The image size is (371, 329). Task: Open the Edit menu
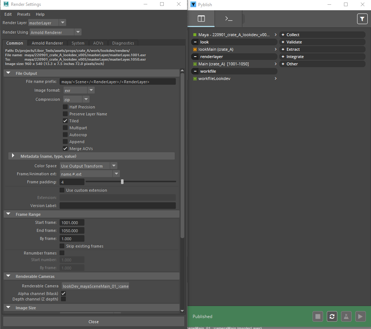pyautogui.click(x=8, y=14)
